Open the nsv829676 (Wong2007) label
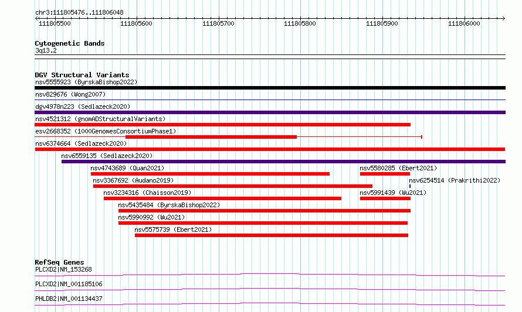 [x=70, y=94]
